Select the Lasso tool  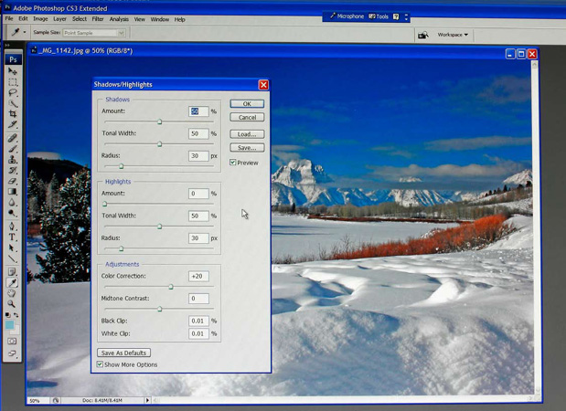point(13,93)
